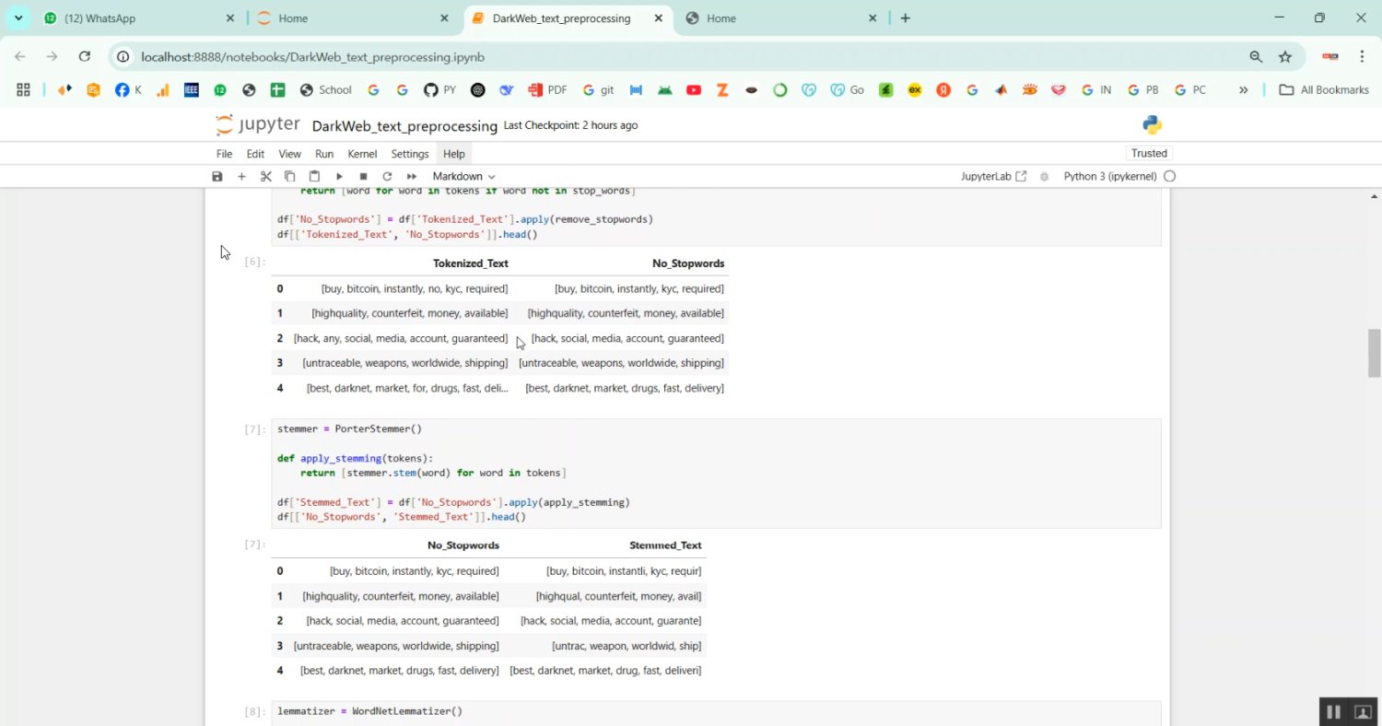The height and width of the screenshot is (726, 1382).
Task: Run the selected cell with the play icon
Action: pos(339,176)
